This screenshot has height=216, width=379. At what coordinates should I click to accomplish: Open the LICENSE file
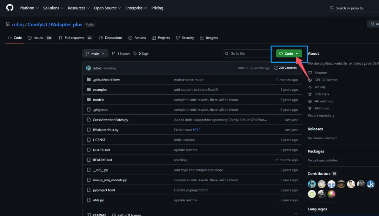click(x=99, y=140)
